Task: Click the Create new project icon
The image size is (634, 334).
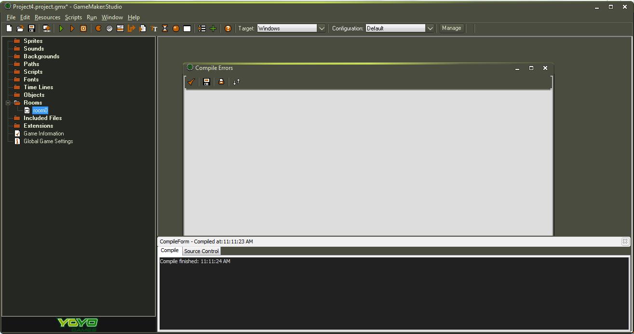Action: pos(9,28)
